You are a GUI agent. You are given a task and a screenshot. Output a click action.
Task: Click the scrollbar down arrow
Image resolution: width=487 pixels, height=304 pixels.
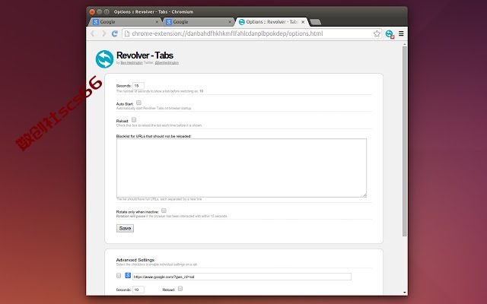tap(404, 292)
